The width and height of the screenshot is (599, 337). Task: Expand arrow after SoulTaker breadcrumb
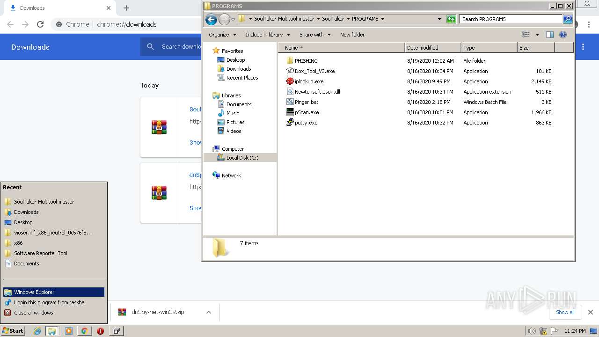348,19
